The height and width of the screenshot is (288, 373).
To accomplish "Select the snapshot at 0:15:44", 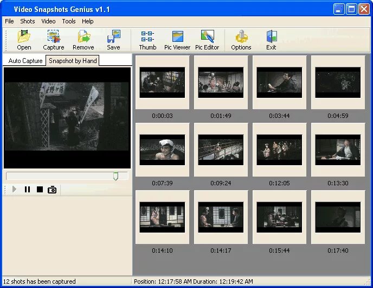I will [279, 217].
